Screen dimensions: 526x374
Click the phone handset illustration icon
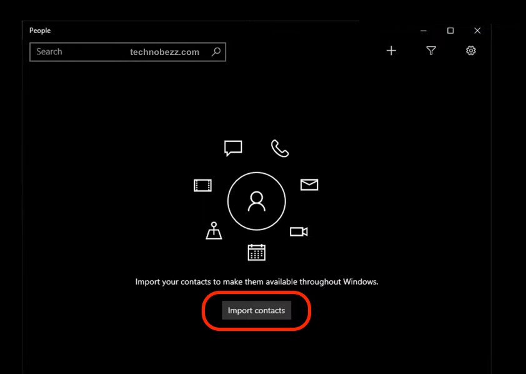pyautogui.click(x=279, y=148)
